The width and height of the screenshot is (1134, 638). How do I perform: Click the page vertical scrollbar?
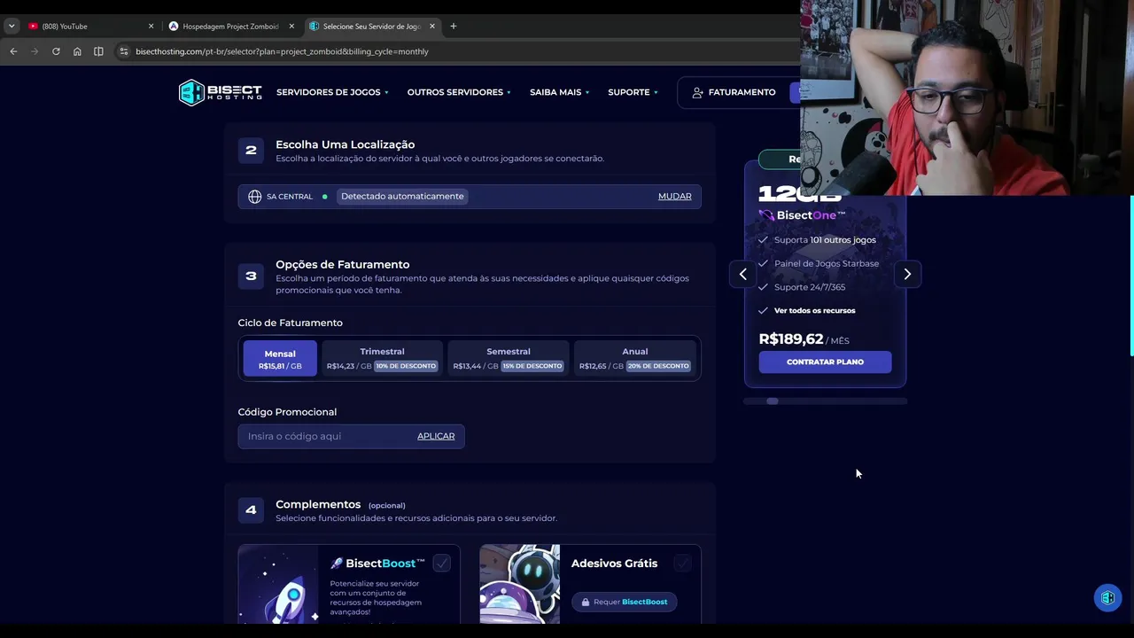1131,275
